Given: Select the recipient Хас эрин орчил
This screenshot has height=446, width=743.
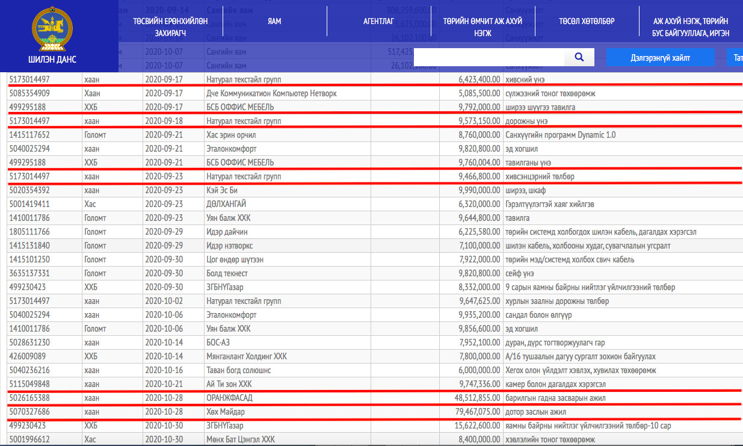Looking at the screenshot, I should click(231, 135).
